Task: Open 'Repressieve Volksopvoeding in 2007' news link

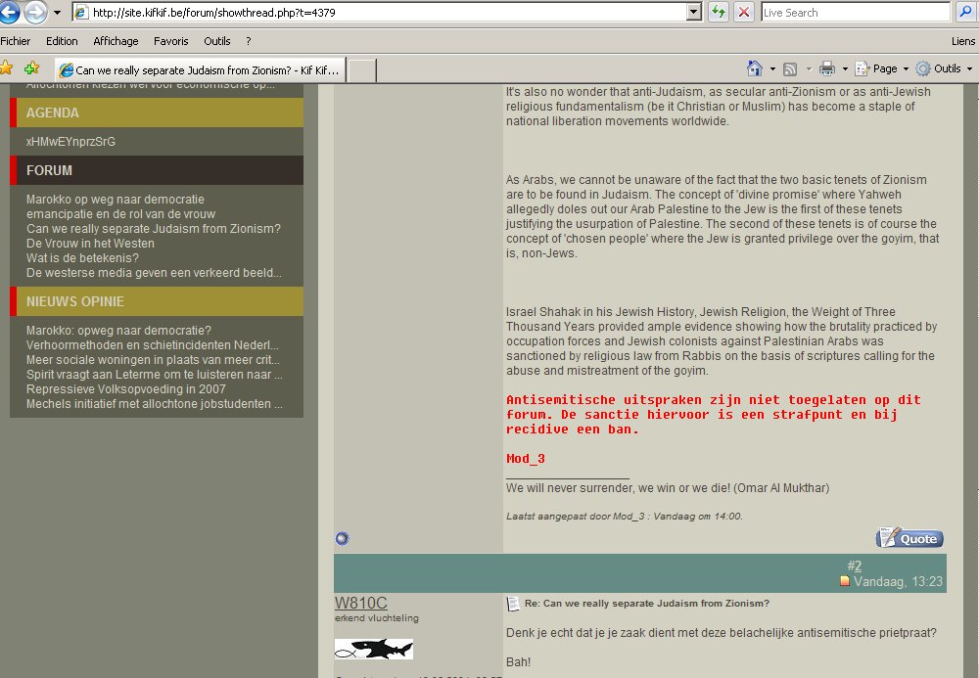Action: (126, 389)
